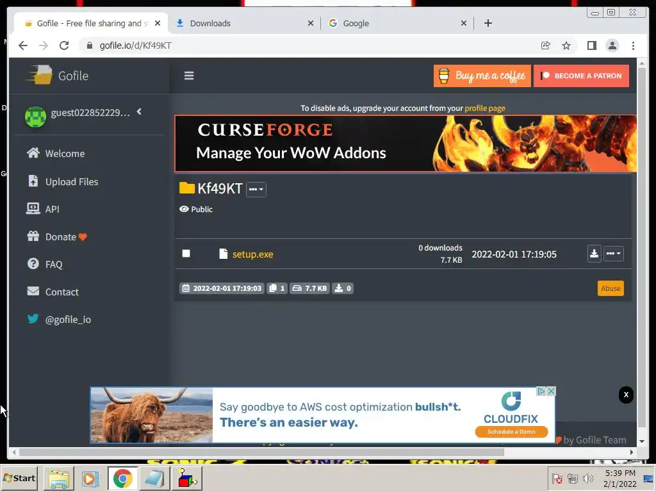Click the Chrome taskbar icon
Viewport: 656px width, 492px height.
point(122,478)
